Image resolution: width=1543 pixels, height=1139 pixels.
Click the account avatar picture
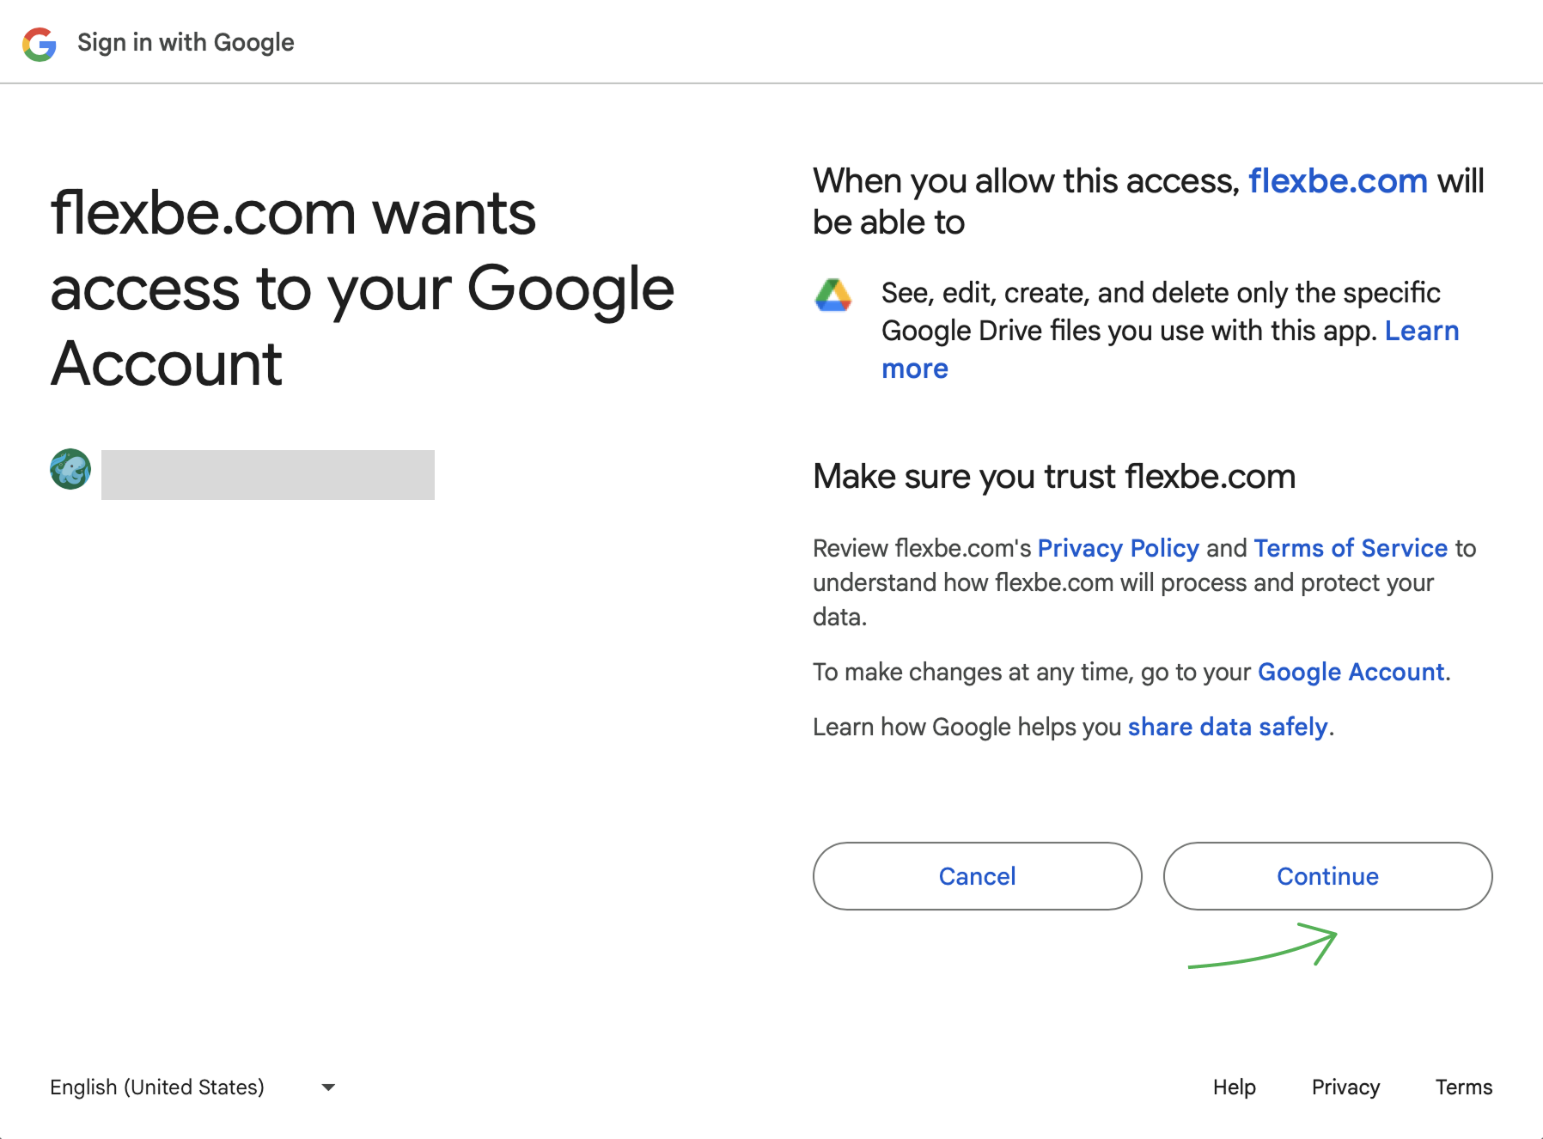point(70,469)
